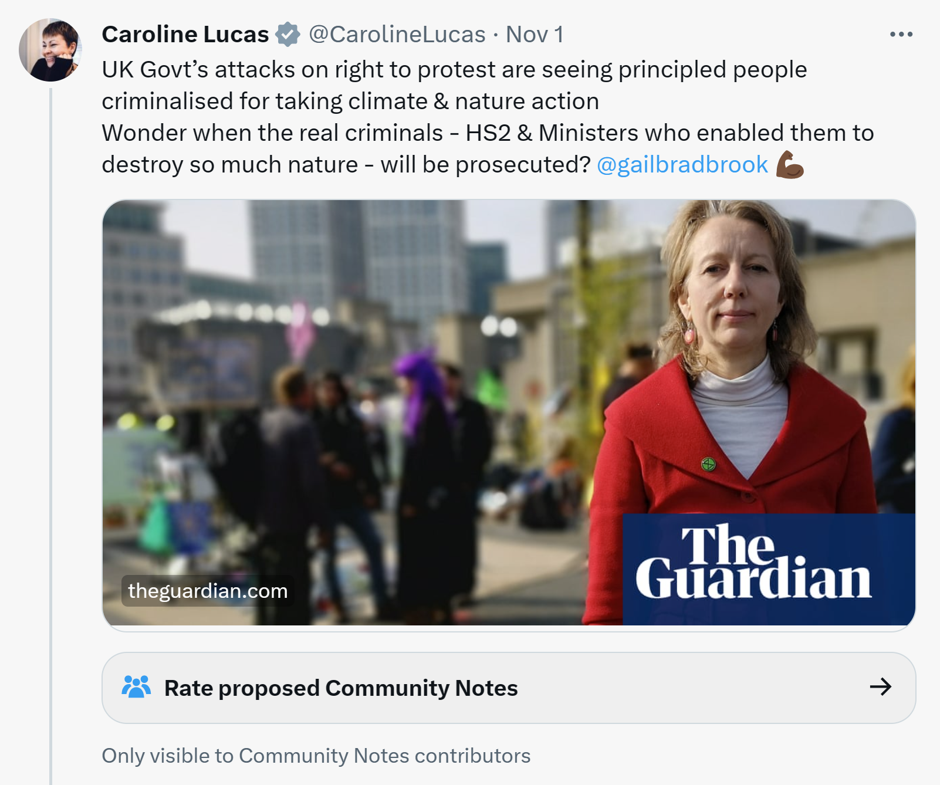Image resolution: width=940 pixels, height=785 pixels.
Task: Open the @gailbradbrook mention
Action: click(x=682, y=165)
